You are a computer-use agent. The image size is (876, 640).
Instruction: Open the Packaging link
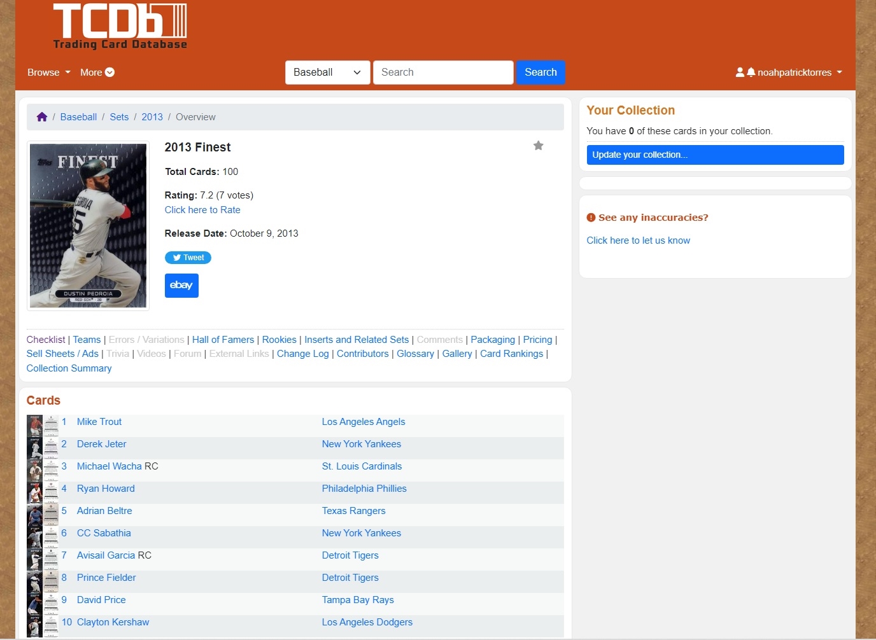(x=493, y=340)
